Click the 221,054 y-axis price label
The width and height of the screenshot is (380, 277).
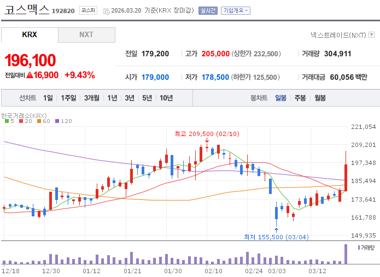[363, 127]
